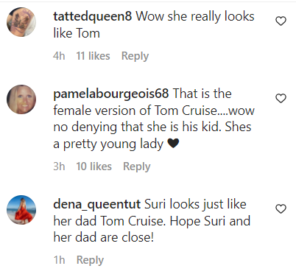296x277 pixels.
Task: Reply to pamelabourgeois68's comment
Action: pos(137,166)
